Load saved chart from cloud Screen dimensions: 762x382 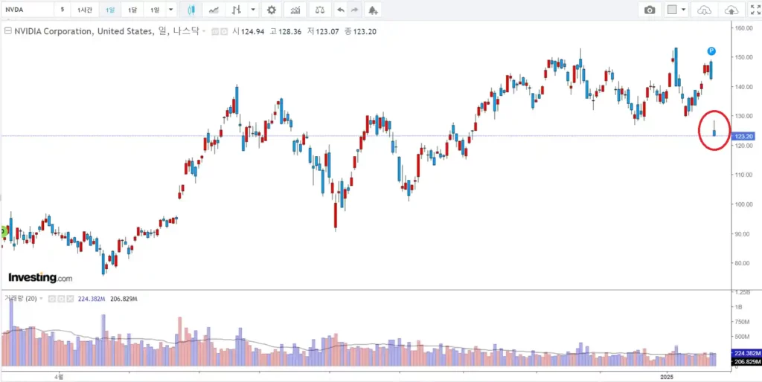(x=704, y=10)
